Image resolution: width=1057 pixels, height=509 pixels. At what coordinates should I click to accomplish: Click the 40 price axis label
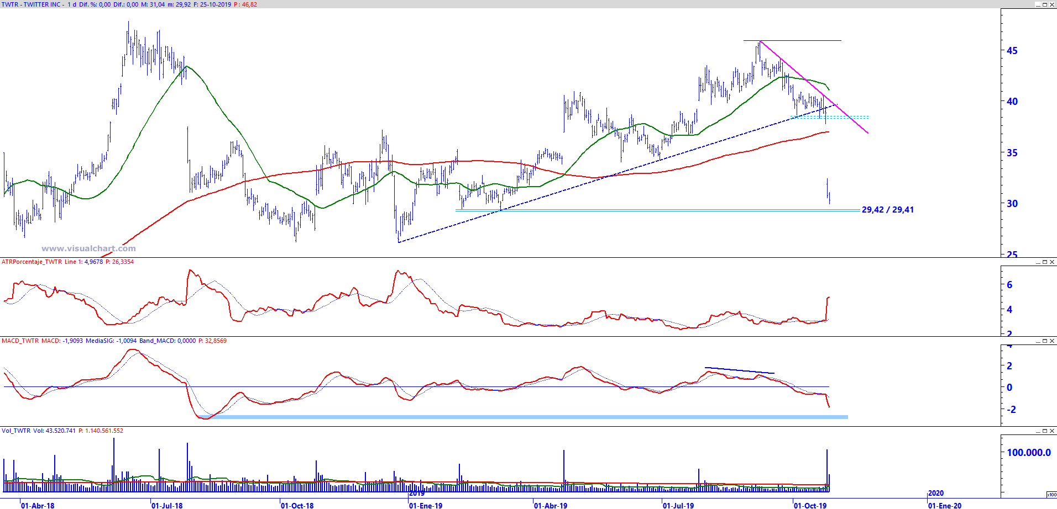click(1012, 102)
